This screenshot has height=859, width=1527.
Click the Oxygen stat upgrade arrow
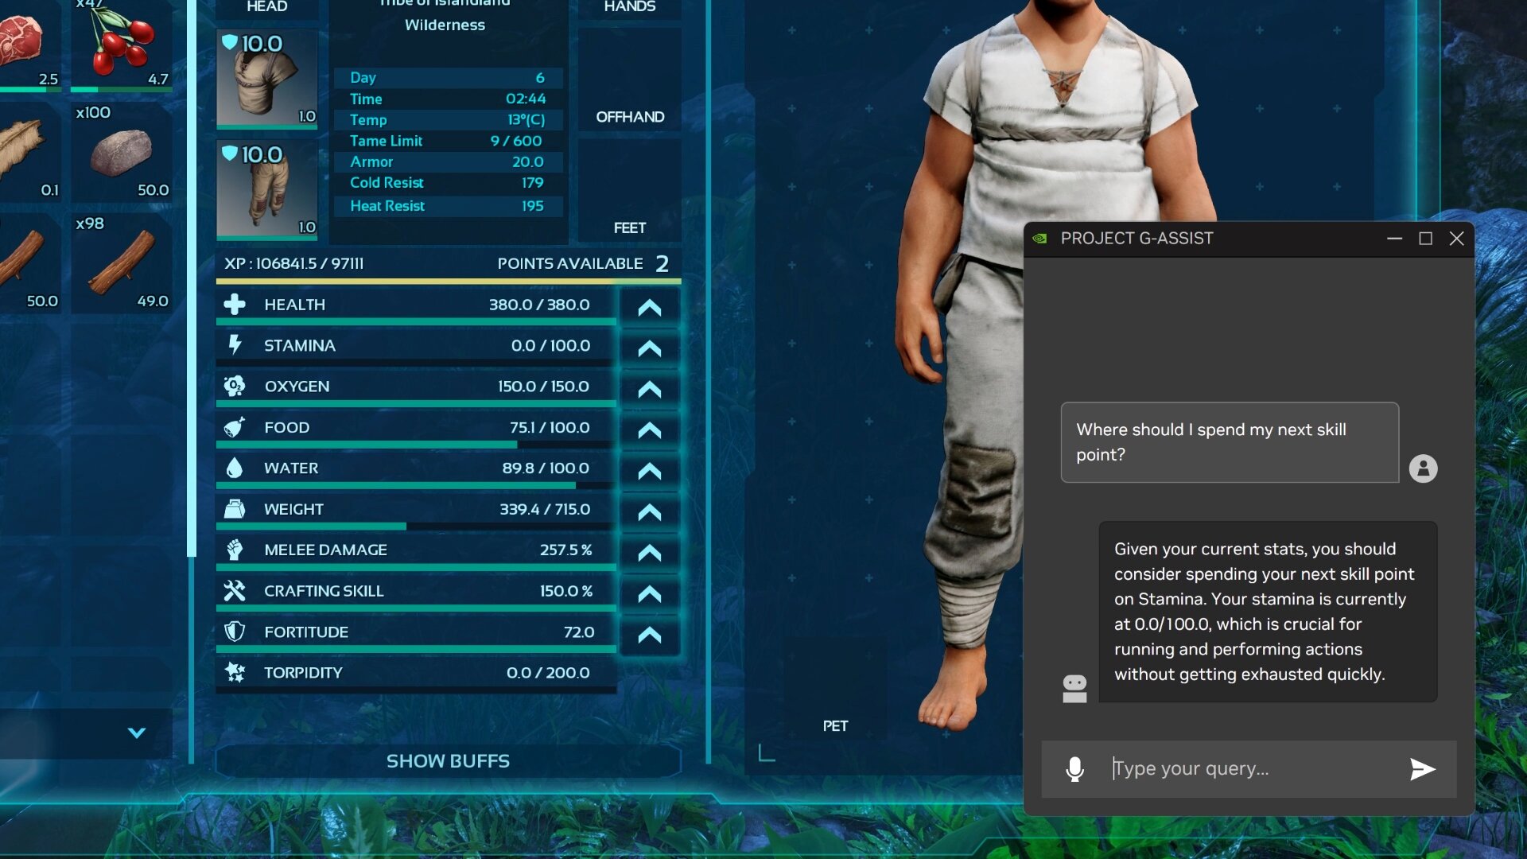click(x=649, y=386)
